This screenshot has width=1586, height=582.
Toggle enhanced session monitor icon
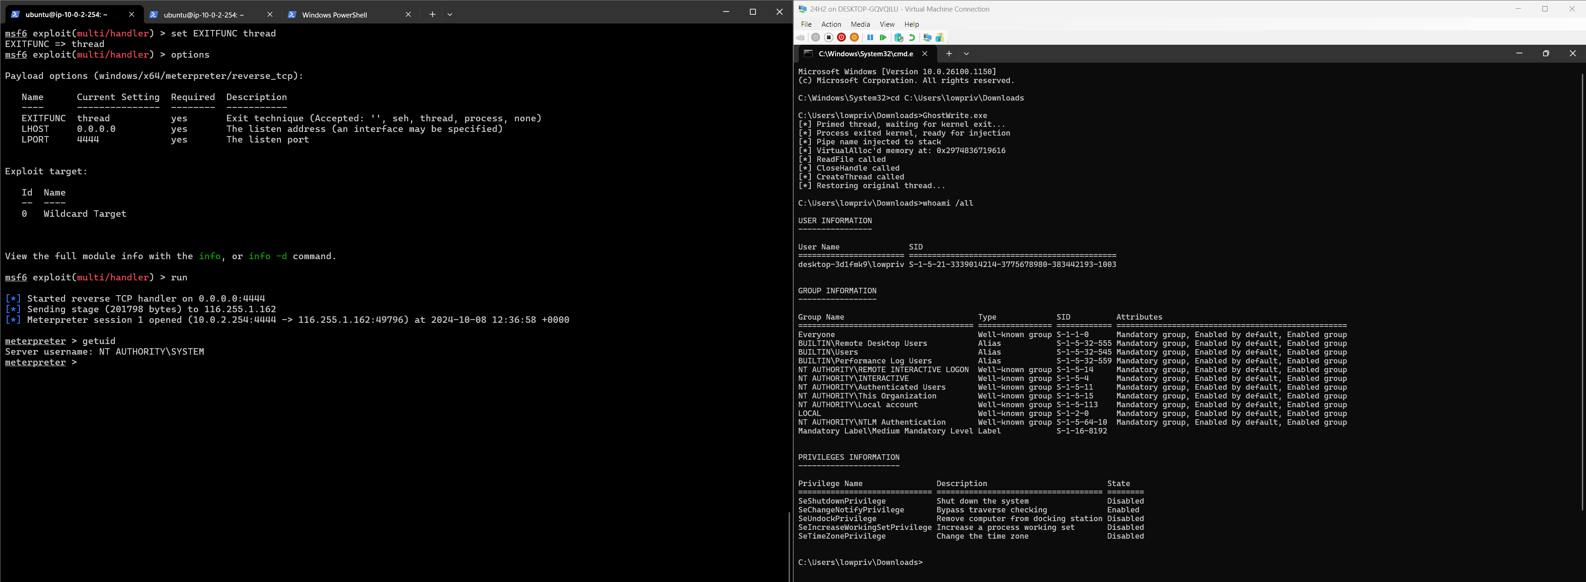pyautogui.click(x=927, y=37)
